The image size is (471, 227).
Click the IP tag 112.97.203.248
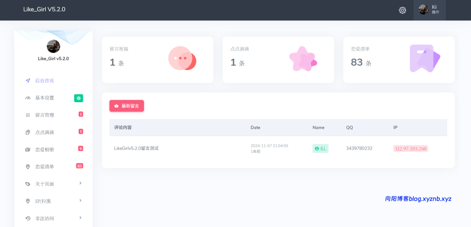tap(411, 149)
